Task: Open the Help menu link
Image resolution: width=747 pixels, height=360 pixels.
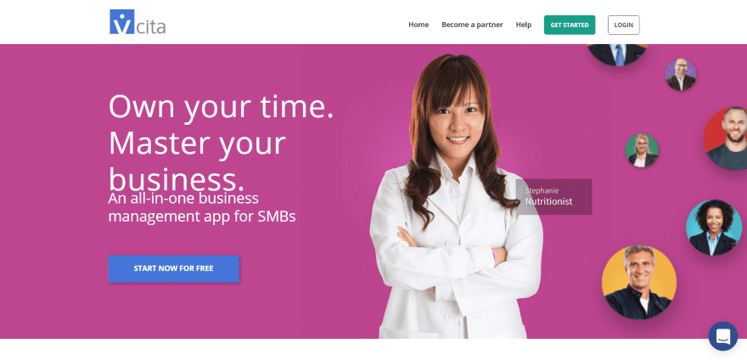Action: pyautogui.click(x=524, y=25)
